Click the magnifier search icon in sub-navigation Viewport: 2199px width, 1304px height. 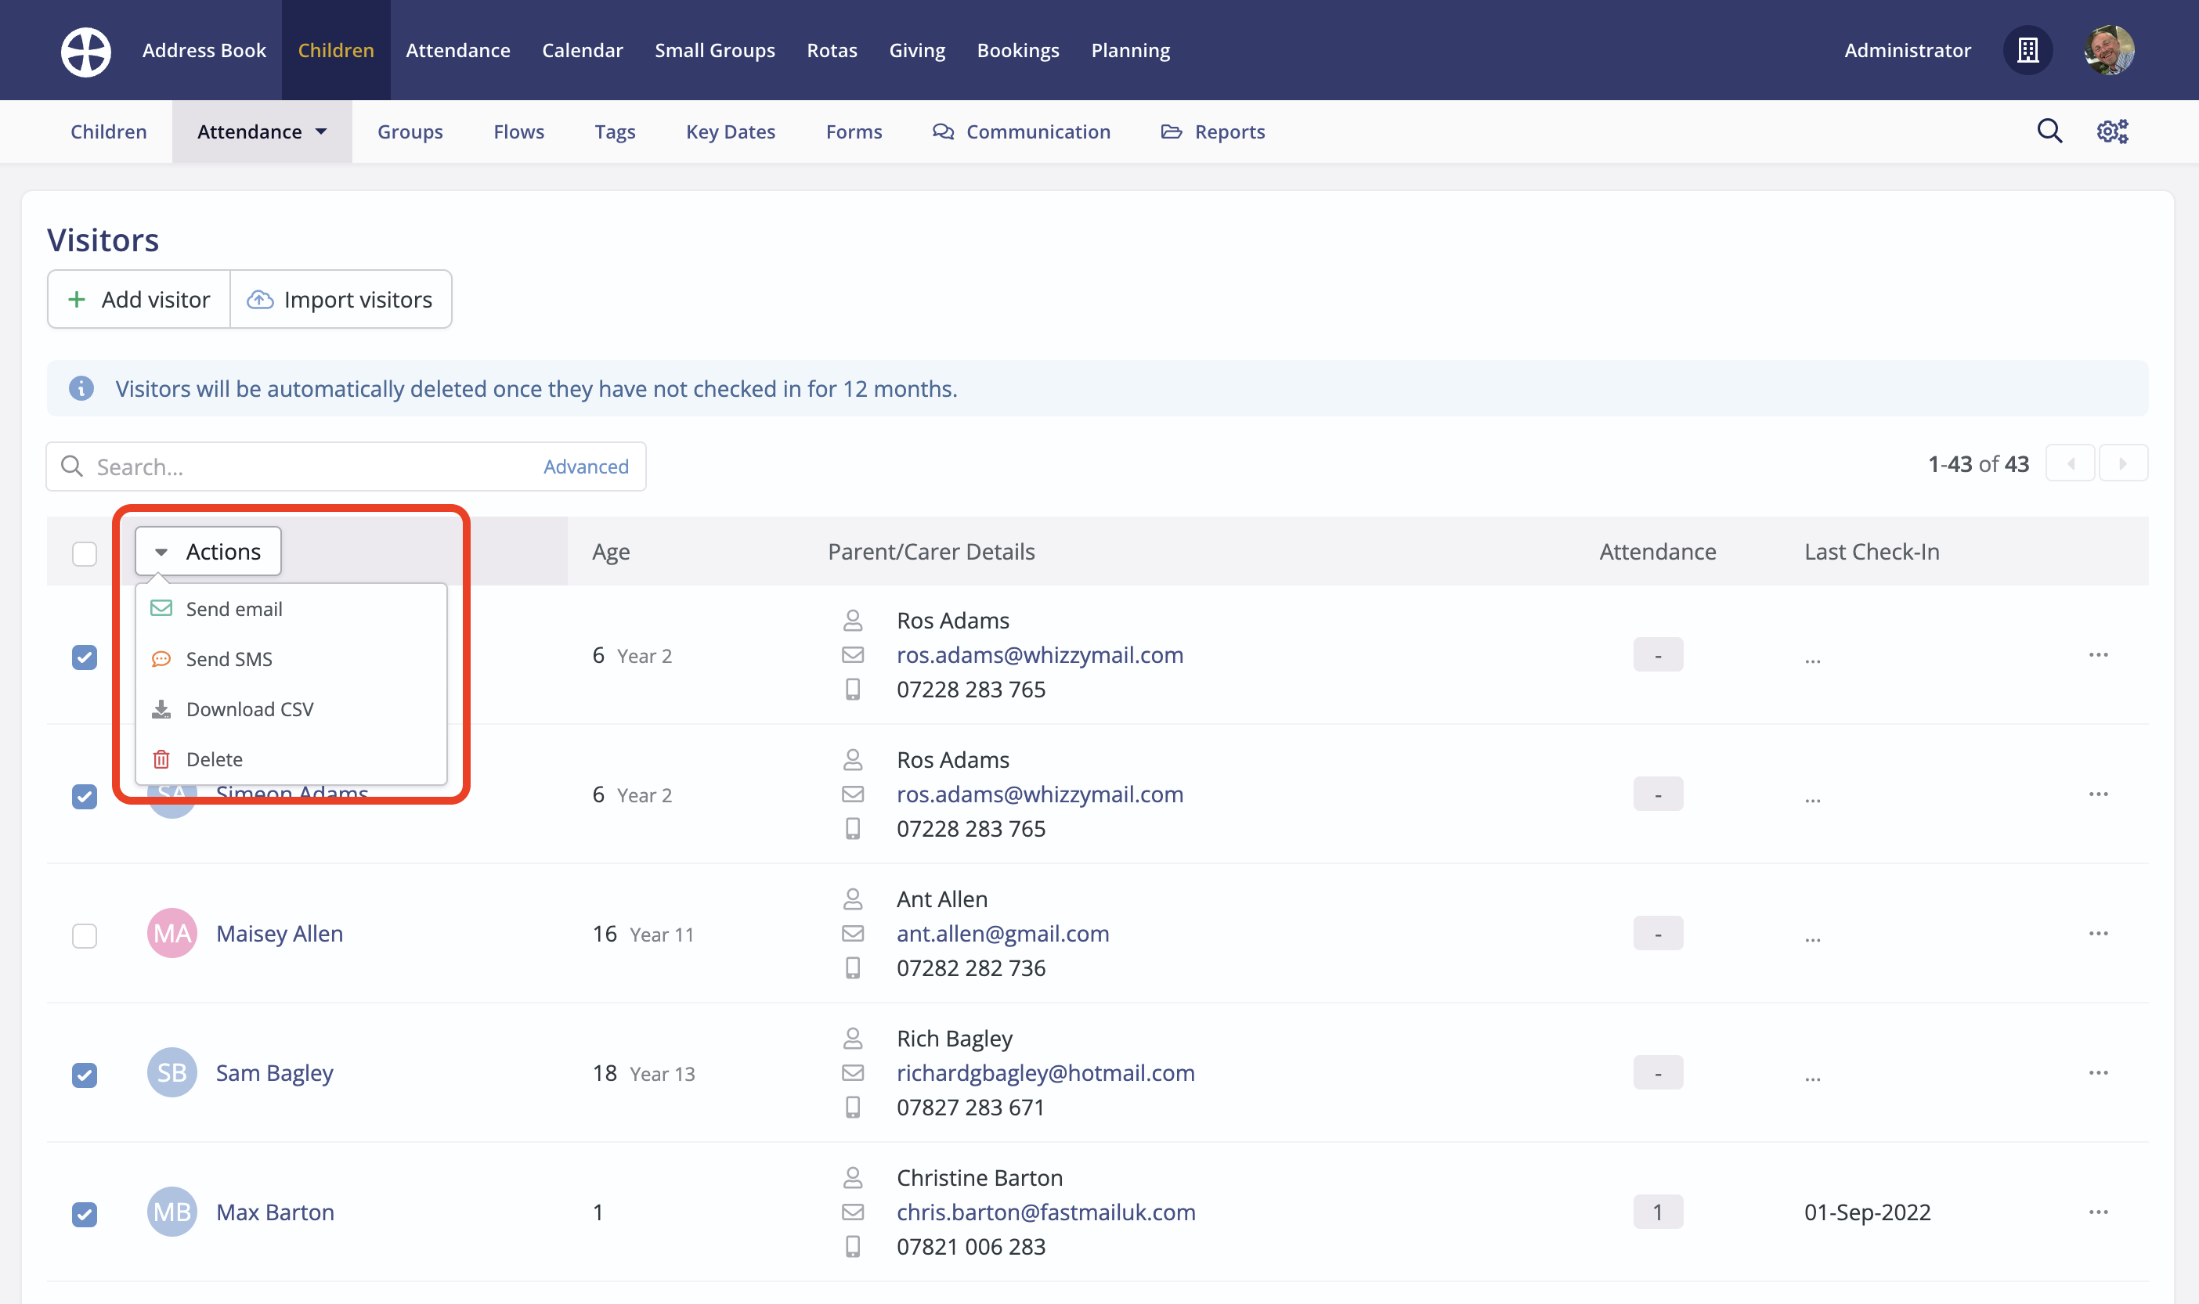[2049, 131]
